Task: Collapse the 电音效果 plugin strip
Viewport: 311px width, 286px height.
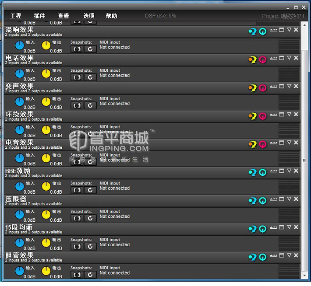Action: 289,143
